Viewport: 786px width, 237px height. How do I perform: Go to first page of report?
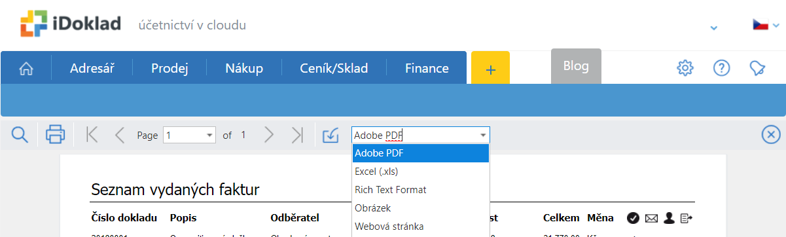tap(92, 135)
